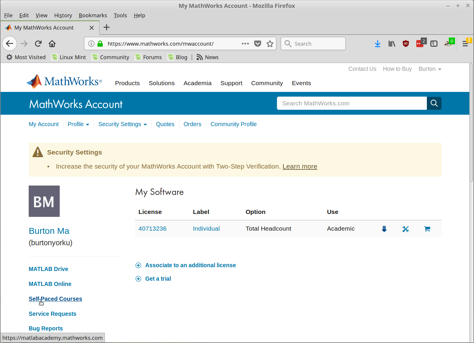Click Contact Us at the top
Screen dimensions: 474x343
(x=362, y=69)
